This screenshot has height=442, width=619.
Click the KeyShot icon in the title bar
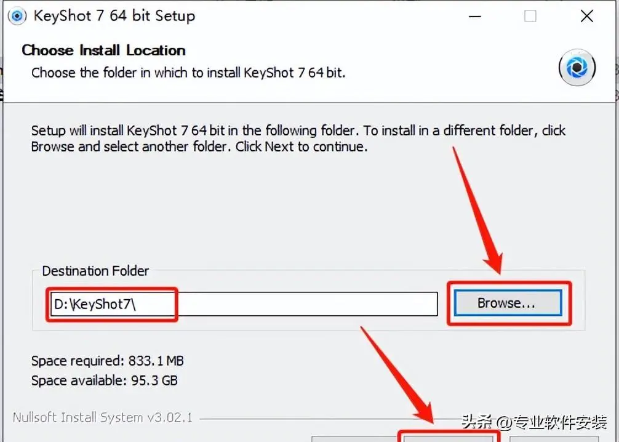(17, 16)
